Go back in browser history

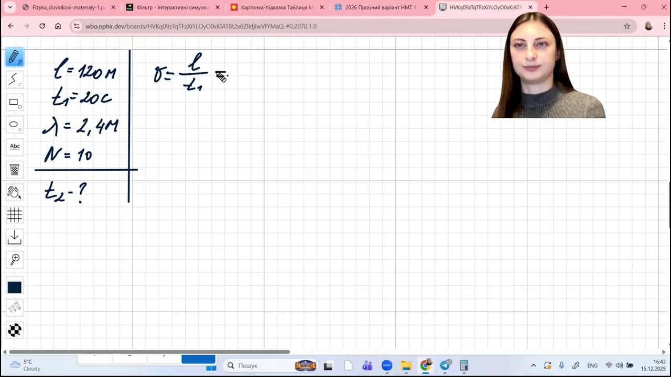click(10, 26)
